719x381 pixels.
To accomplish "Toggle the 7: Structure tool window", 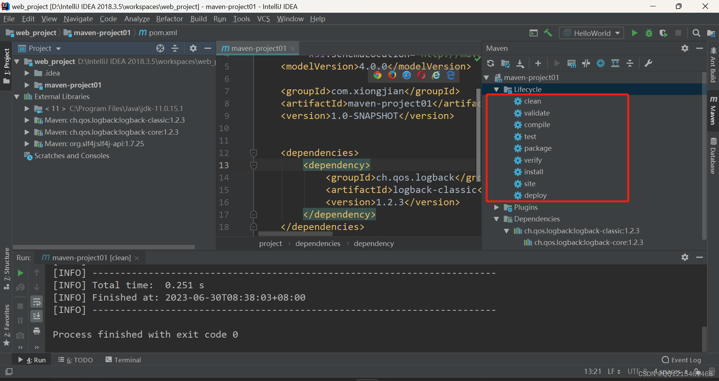I will (6, 268).
